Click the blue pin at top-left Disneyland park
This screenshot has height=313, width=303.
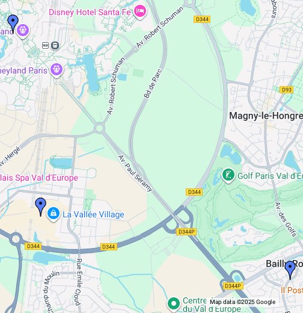click(13, 23)
